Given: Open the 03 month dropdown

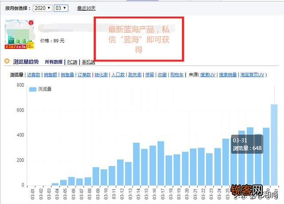Looking at the screenshot, I should pyautogui.click(x=61, y=8).
